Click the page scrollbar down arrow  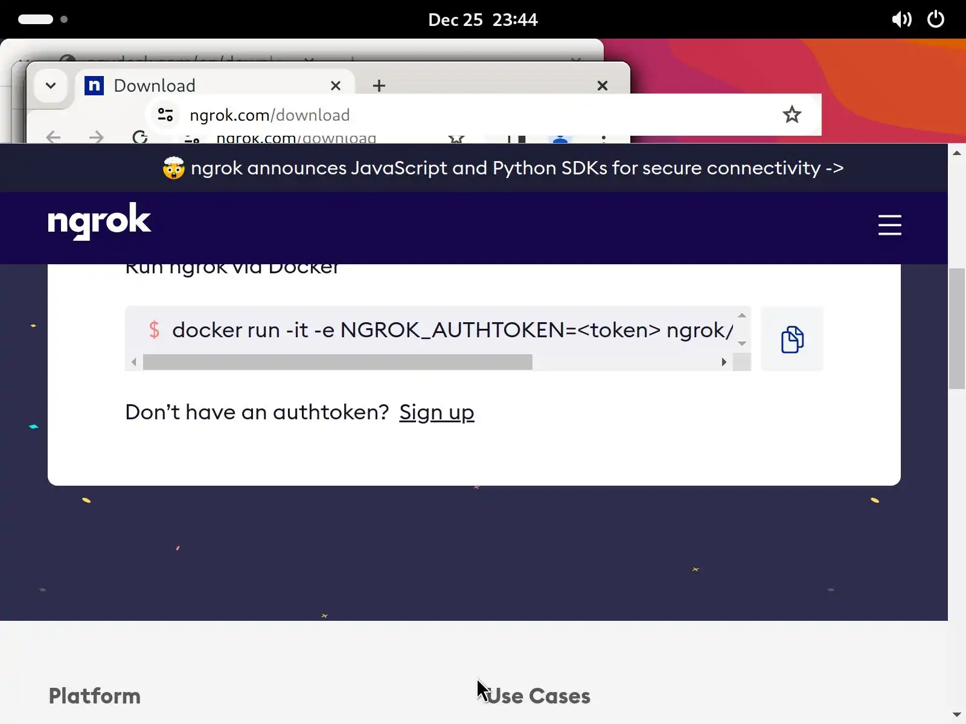(957, 715)
